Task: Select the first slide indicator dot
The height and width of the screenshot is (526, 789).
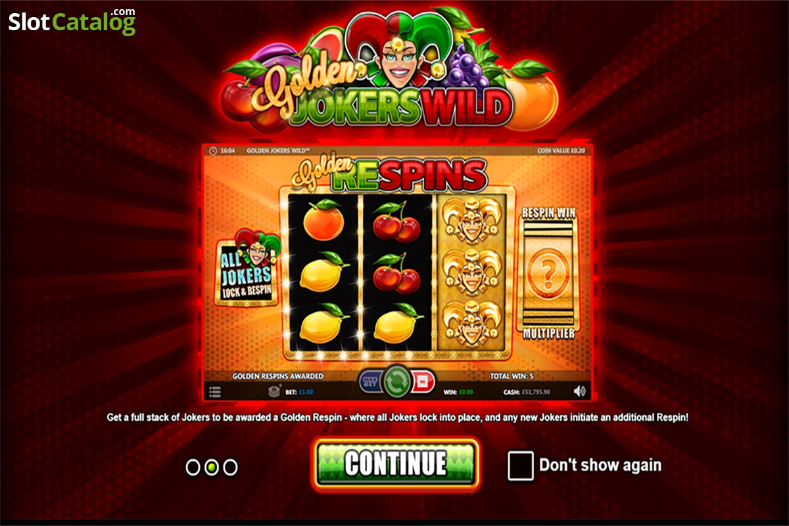Action: click(193, 467)
